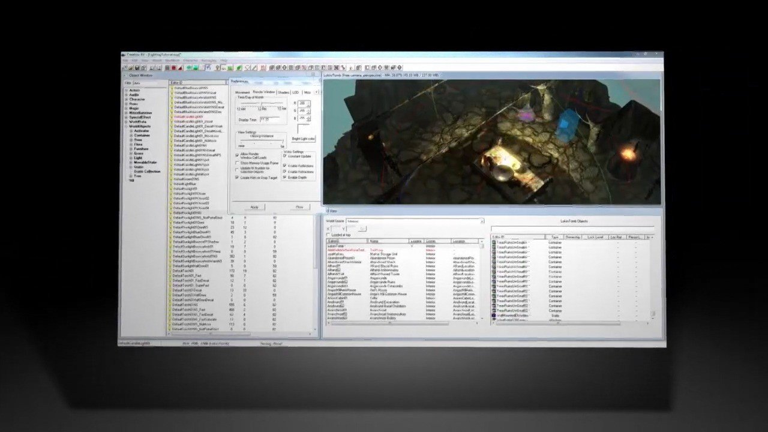
Task: Click the red square toolbar icon
Action: (173, 68)
